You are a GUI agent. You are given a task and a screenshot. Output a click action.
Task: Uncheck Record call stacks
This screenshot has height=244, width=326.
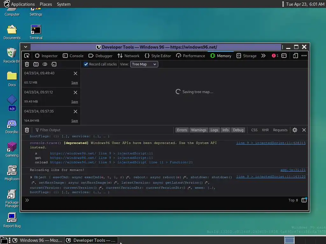(86, 64)
